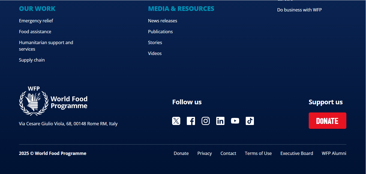Watch WFP Videos

[155, 53]
